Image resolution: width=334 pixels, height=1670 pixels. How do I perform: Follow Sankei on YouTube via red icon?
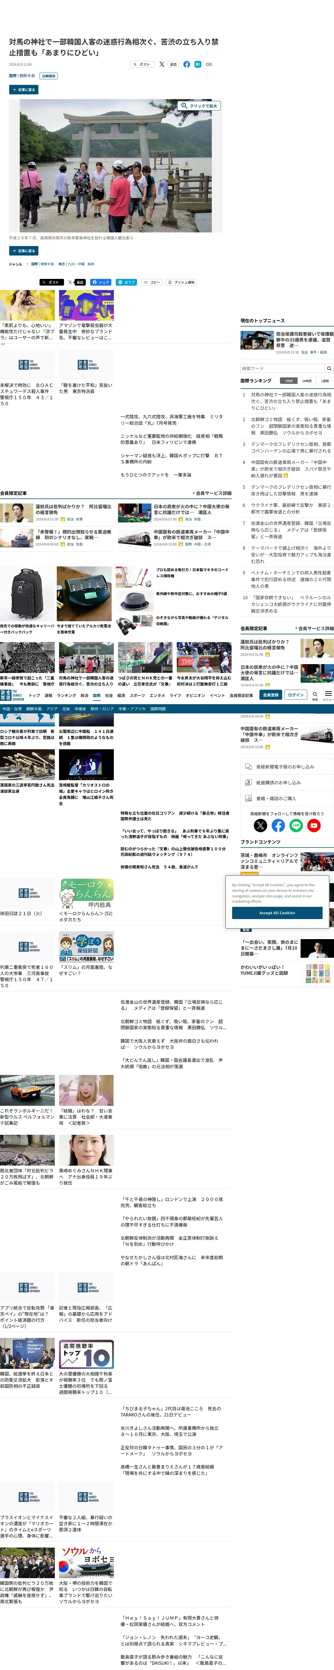coord(314,825)
